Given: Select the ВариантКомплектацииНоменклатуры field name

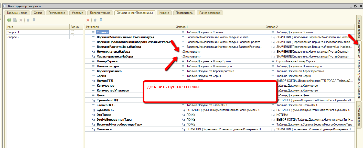Looking at the screenshot, I should (x=125, y=37).
